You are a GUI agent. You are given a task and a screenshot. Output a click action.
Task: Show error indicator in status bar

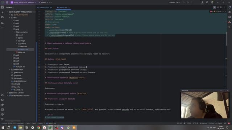pos(229,123)
